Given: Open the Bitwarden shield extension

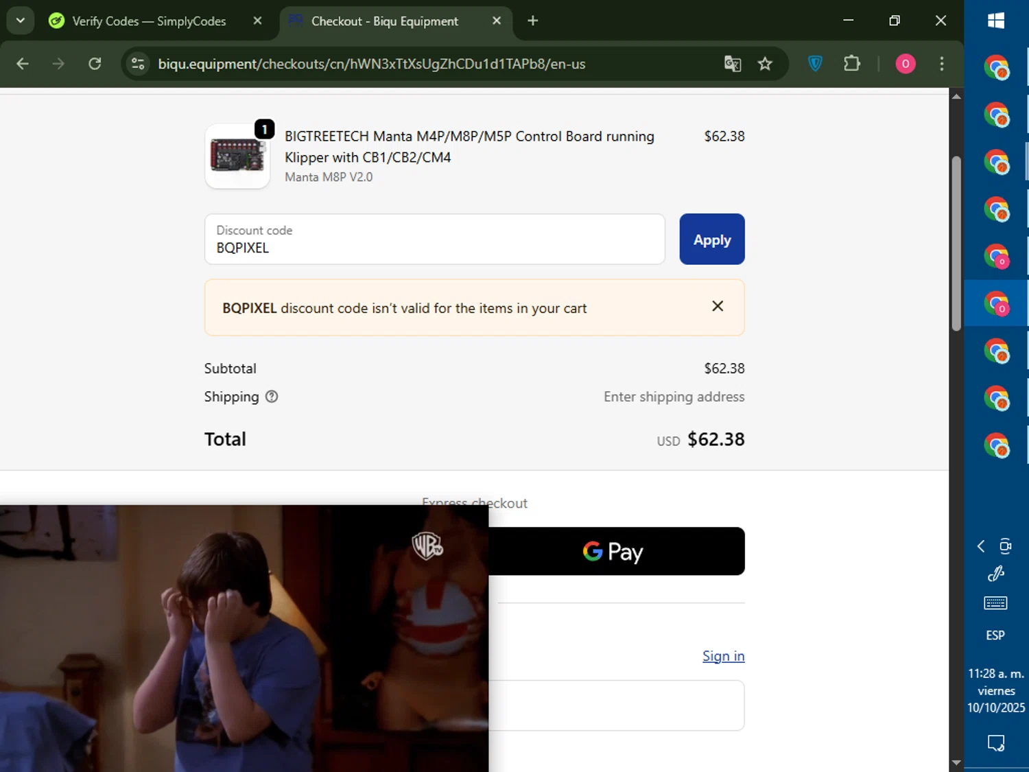Looking at the screenshot, I should click(815, 64).
